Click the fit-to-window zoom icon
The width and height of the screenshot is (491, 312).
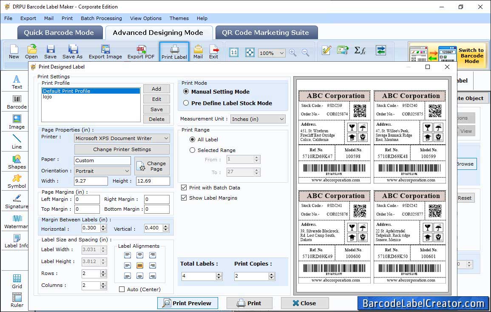tap(250, 52)
